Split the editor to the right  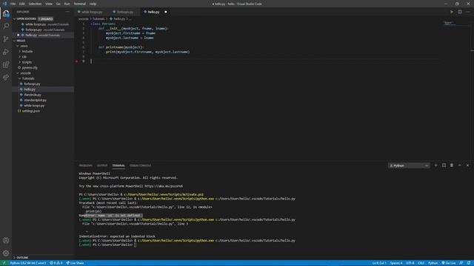point(459,12)
